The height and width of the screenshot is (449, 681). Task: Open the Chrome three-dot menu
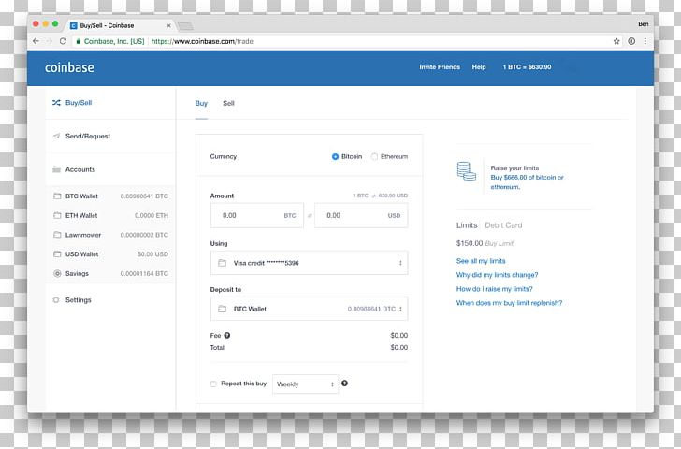[x=645, y=41]
